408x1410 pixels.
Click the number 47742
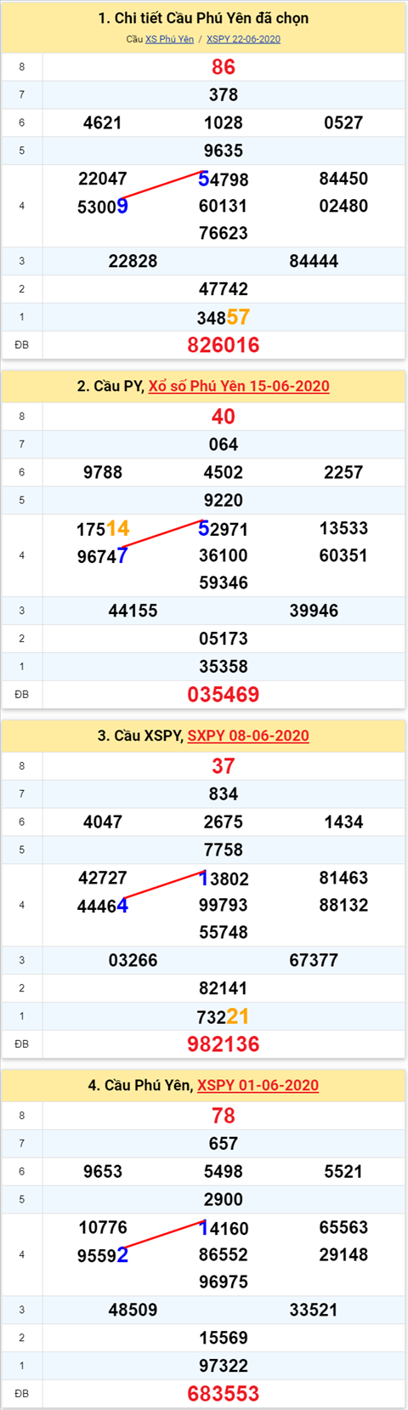[x=224, y=289]
